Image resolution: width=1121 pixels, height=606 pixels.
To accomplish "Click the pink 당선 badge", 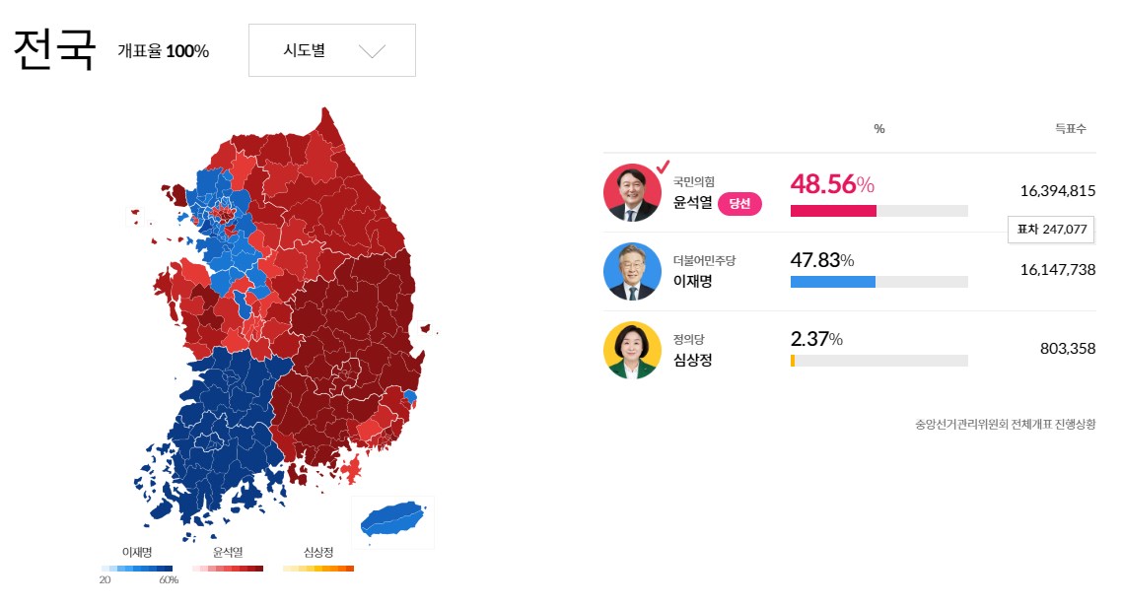I will coord(739,204).
